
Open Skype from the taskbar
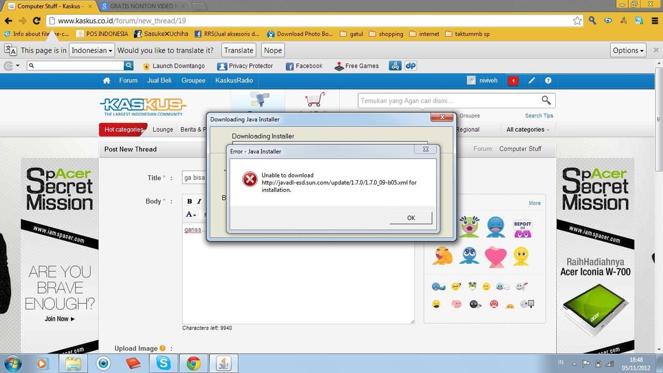164,363
